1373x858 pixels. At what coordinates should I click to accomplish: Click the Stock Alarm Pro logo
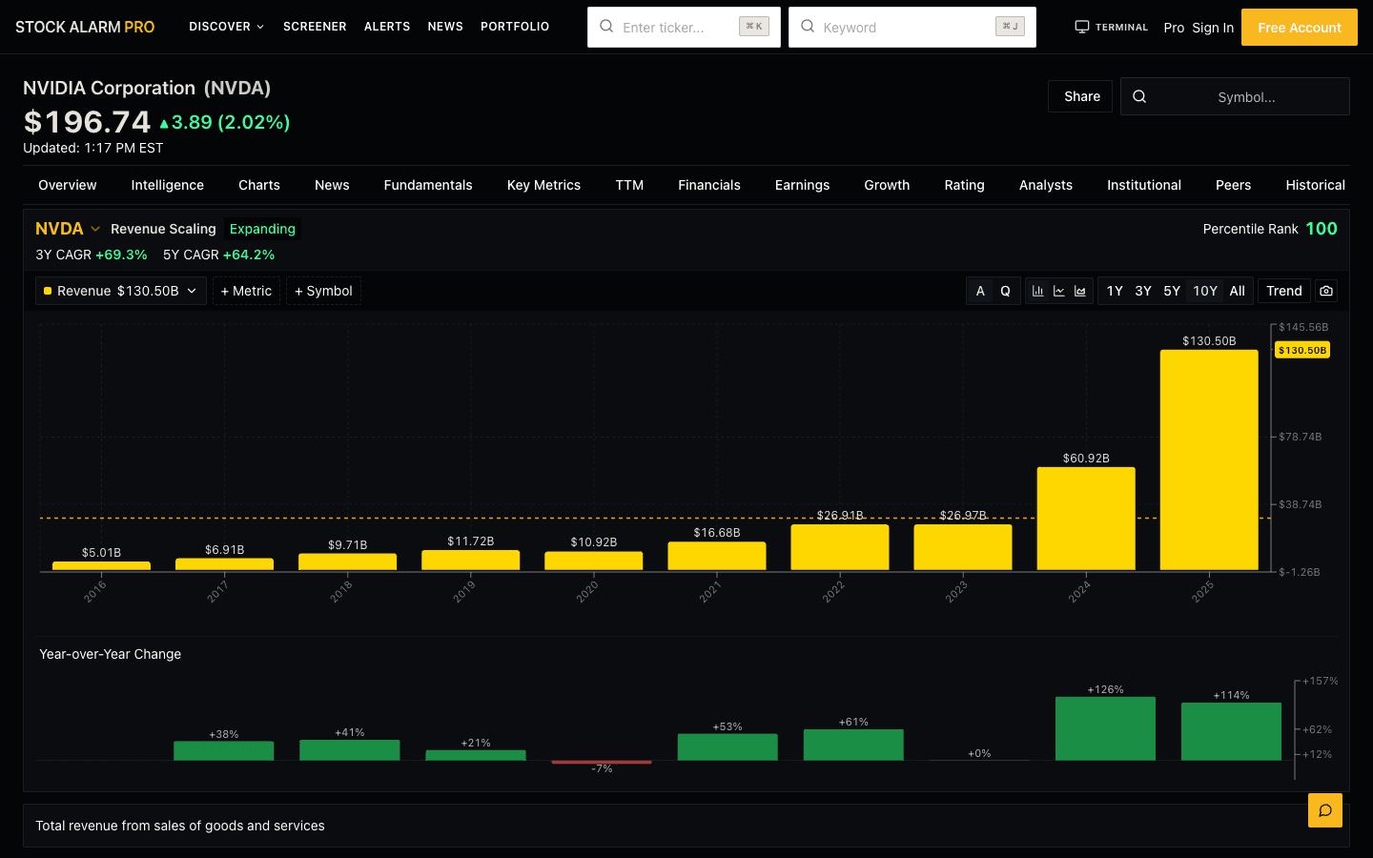click(85, 27)
